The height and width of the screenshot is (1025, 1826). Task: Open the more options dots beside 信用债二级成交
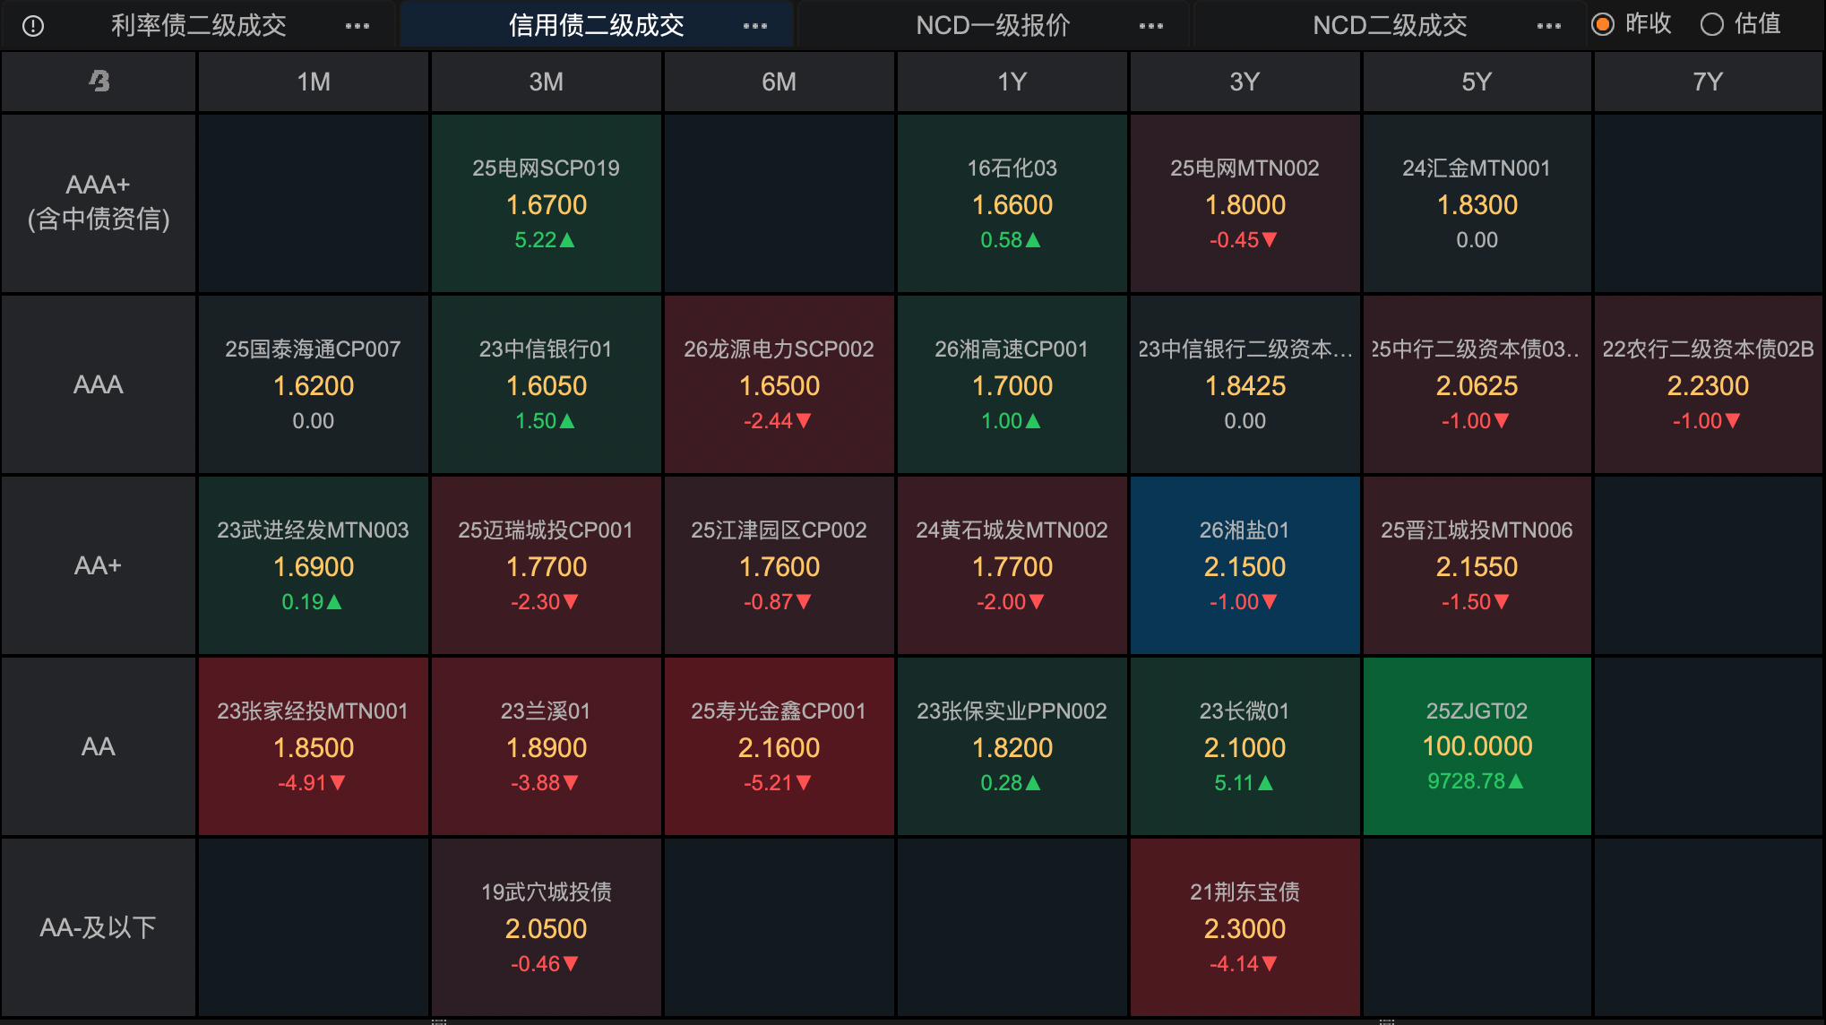754,26
